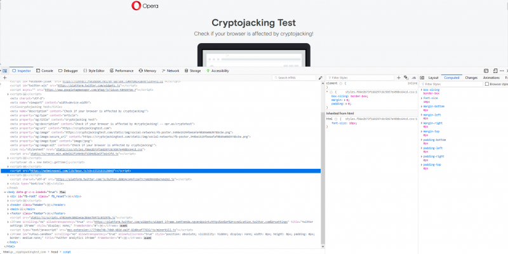
Task: Open the Animations sidebar tab
Action: pyautogui.click(x=491, y=77)
